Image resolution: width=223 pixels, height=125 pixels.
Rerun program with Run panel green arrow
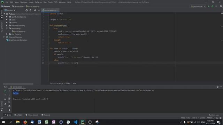(x=5, y=91)
